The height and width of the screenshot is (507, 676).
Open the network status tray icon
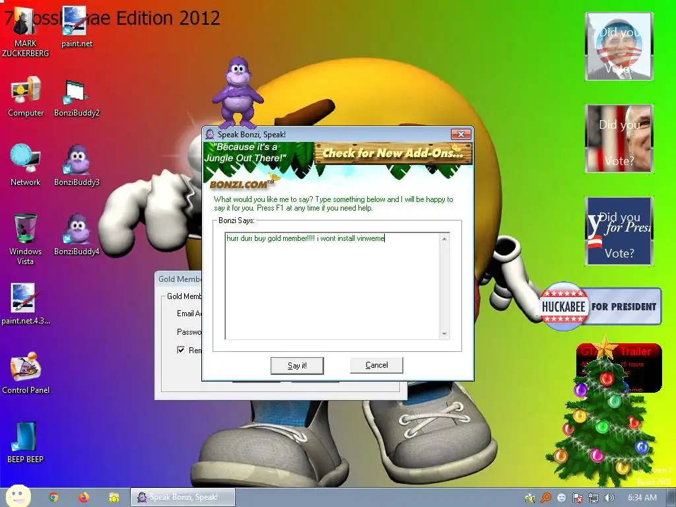593,498
